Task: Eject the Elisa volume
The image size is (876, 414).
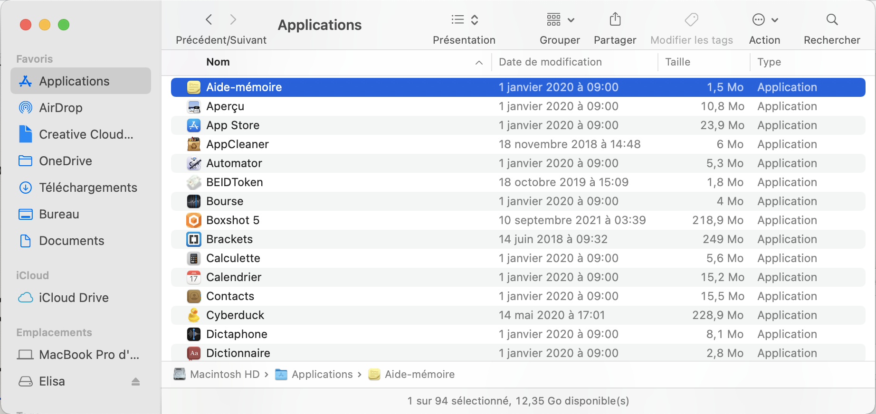Action: 136,381
